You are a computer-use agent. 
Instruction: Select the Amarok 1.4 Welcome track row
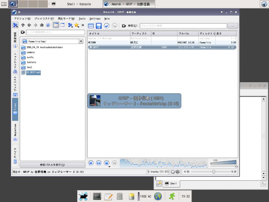[162, 38]
